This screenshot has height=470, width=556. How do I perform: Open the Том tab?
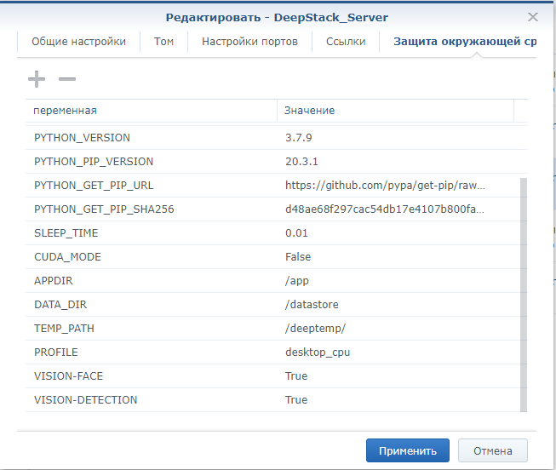coord(163,42)
